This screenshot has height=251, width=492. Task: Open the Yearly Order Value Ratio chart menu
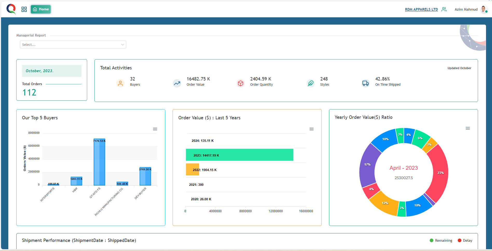[x=468, y=128]
